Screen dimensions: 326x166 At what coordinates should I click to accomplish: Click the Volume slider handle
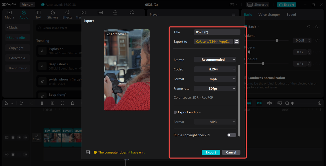tap(277, 40)
